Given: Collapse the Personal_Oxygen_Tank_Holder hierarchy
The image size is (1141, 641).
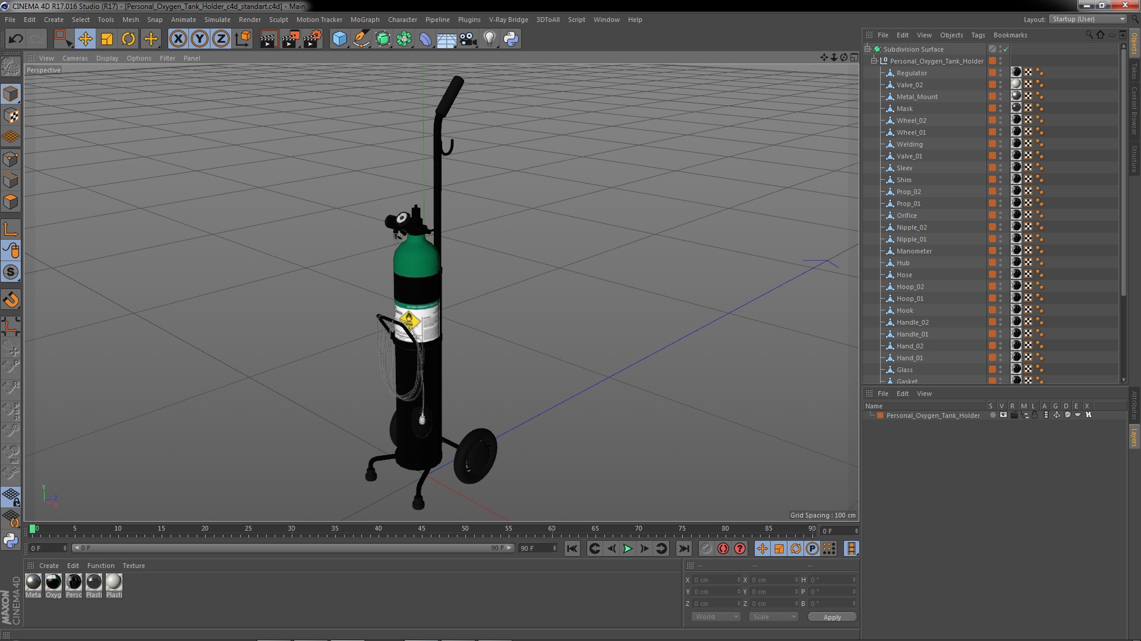Looking at the screenshot, I should 874,61.
